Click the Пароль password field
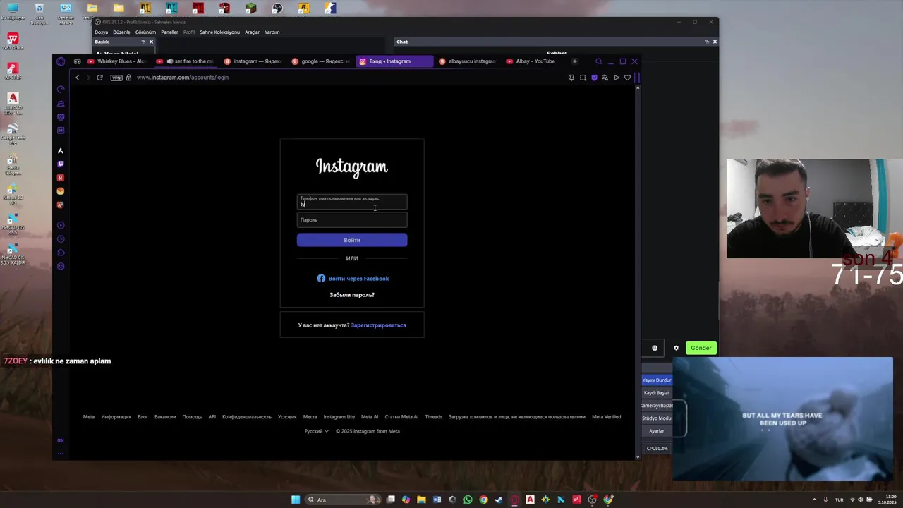Screen dimensions: 903x508 pyautogui.click(x=352, y=220)
